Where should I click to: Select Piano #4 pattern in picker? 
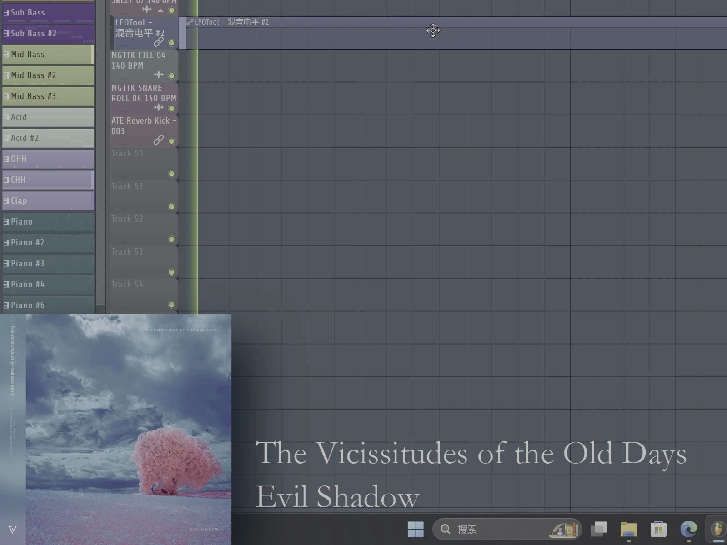tap(48, 285)
